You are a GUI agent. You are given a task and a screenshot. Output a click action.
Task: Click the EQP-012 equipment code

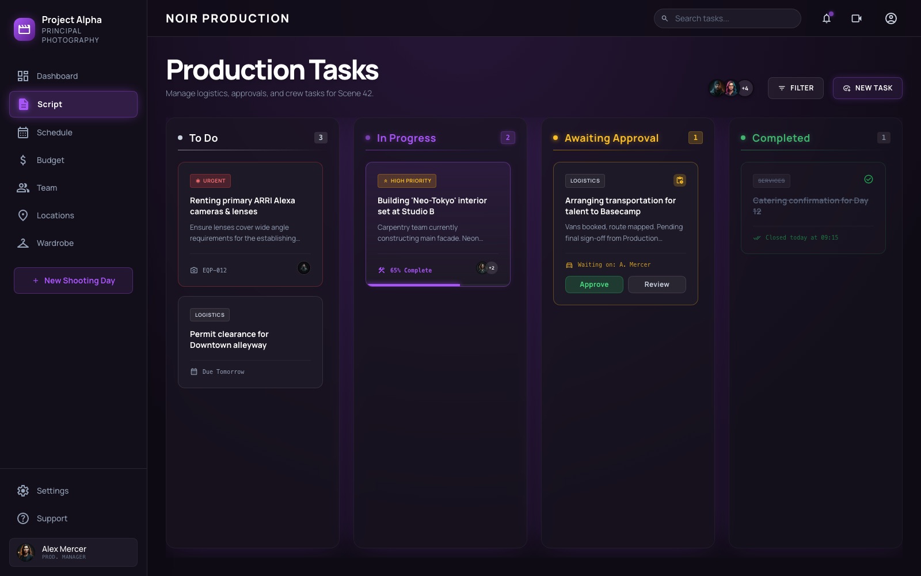pos(215,270)
